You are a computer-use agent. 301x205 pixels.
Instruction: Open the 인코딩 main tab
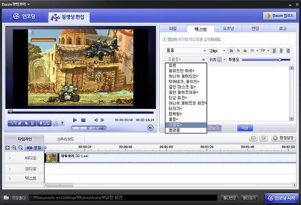click(24, 16)
